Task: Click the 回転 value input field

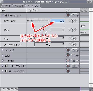Action: (x=57, y=30)
